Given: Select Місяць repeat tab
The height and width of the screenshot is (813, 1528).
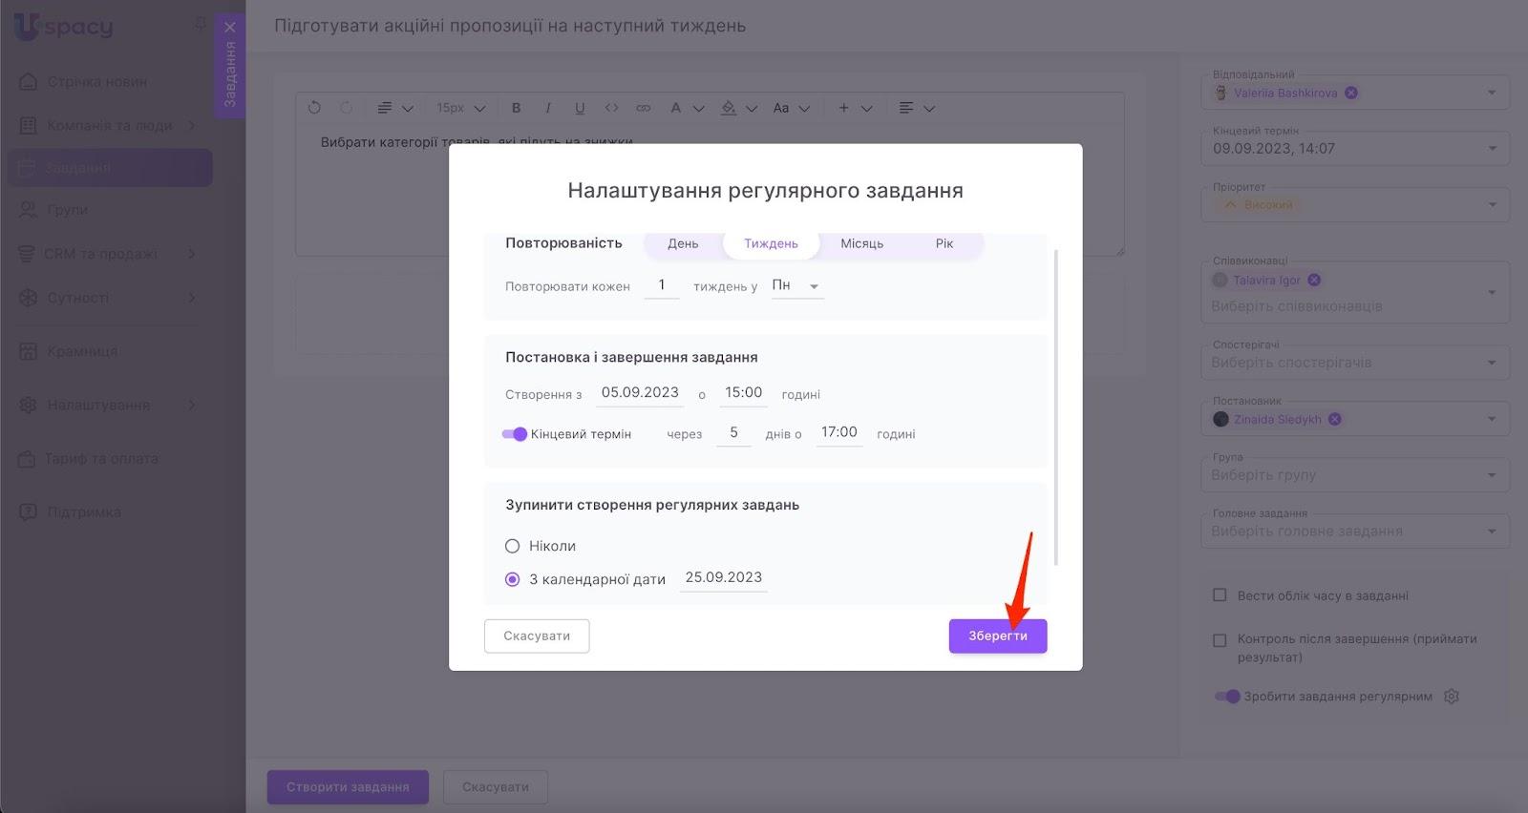Looking at the screenshot, I should tap(861, 243).
